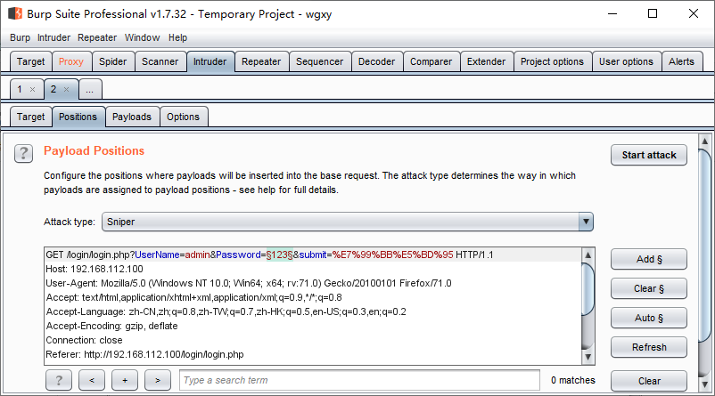Select Intruder attack tab 1

click(20, 89)
